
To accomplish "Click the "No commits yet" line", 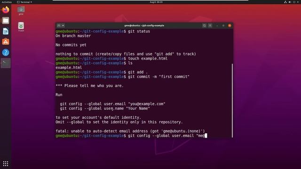I will click(x=71, y=45).
